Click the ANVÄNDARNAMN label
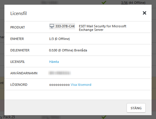 24,73
